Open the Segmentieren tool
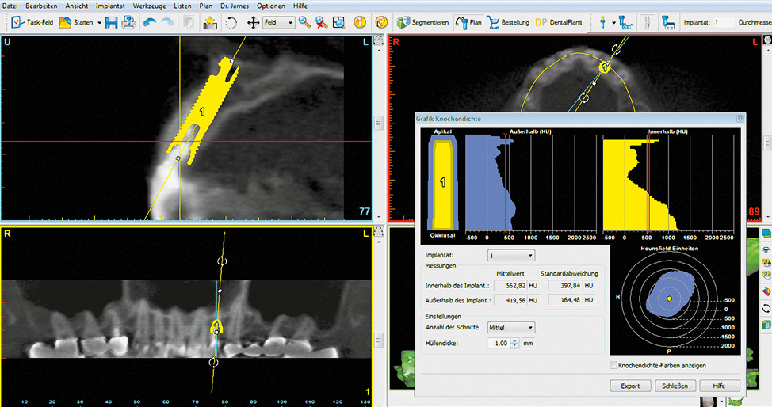Screen dimensions: 772x407 point(422,23)
